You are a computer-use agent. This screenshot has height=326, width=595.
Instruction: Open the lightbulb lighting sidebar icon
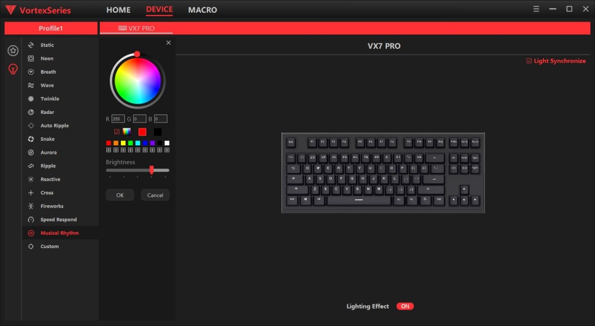13,69
